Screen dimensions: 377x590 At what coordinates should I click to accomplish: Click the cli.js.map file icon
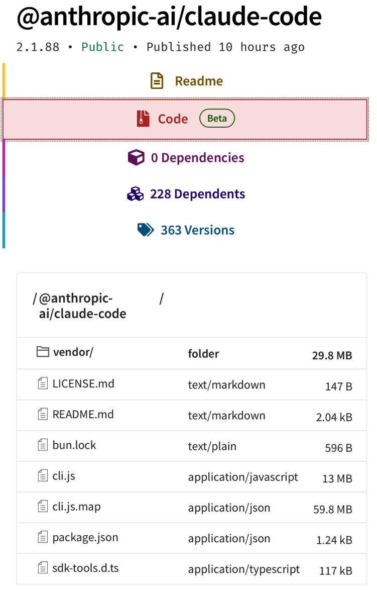click(43, 507)
